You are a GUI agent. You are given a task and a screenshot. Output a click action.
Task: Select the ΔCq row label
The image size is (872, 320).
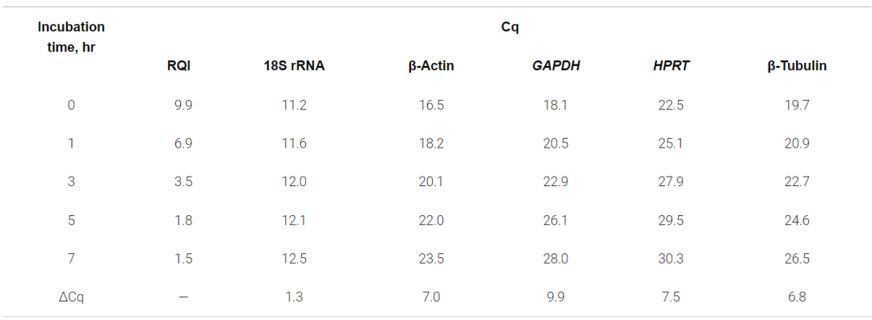click(71, 297)
